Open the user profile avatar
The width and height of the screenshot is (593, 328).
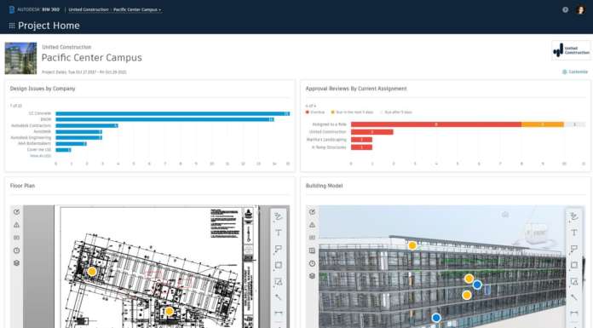click(x=580, y=10)
